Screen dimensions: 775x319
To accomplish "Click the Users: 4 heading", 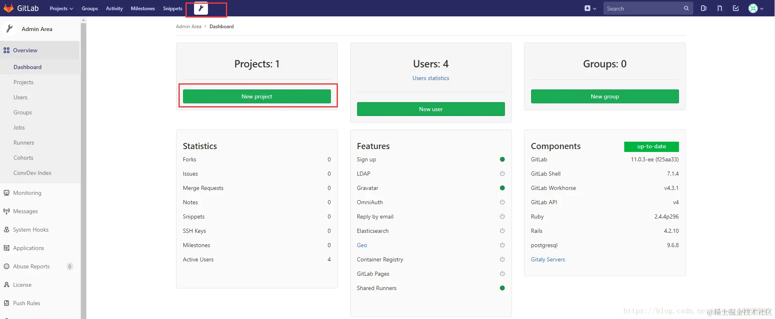I will coord(431,64).
